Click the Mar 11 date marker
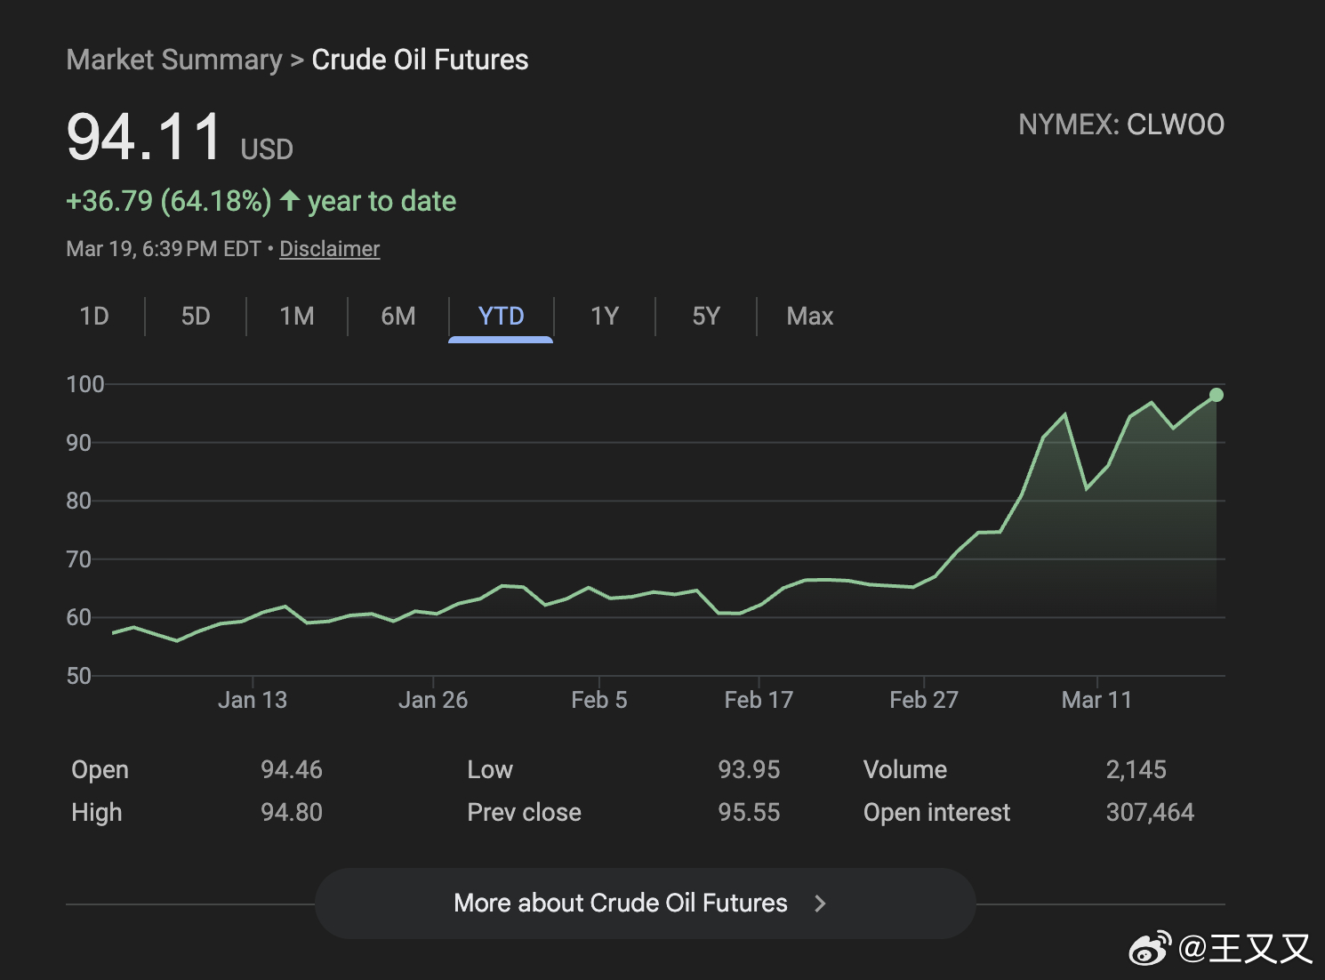The height and width of the screenshot is (980, 1325). (1096, 700)
